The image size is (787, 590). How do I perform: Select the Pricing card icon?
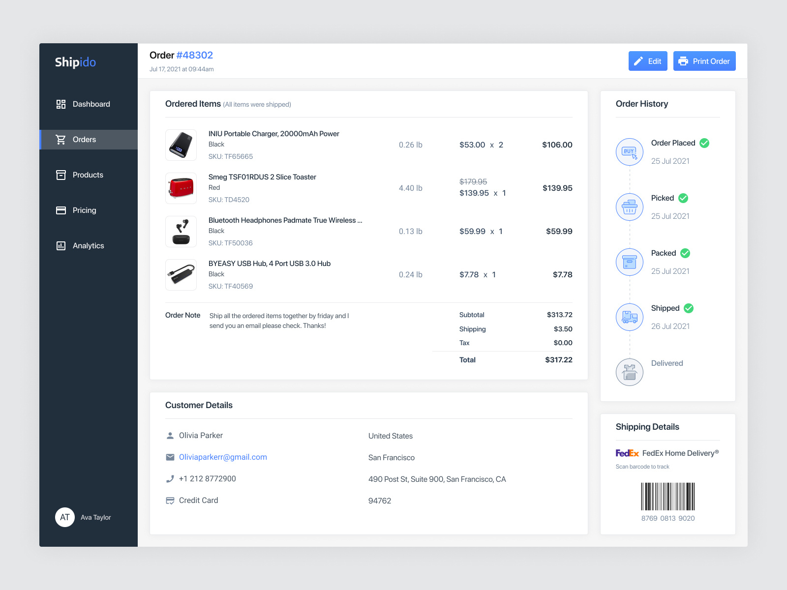tap(61, 210)
